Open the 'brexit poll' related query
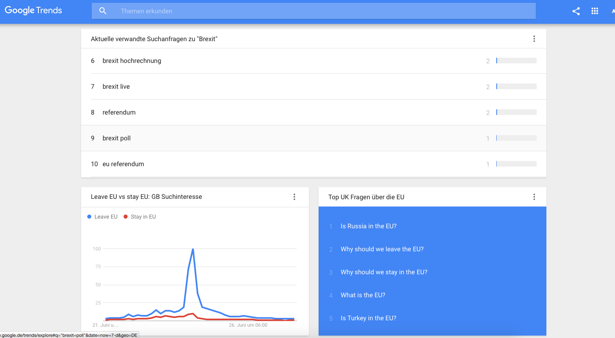The image size is (615, 338). [117, 138]
